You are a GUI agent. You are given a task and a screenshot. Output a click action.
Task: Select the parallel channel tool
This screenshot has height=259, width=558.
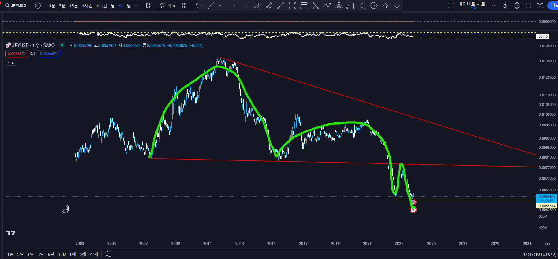[269, 6]
